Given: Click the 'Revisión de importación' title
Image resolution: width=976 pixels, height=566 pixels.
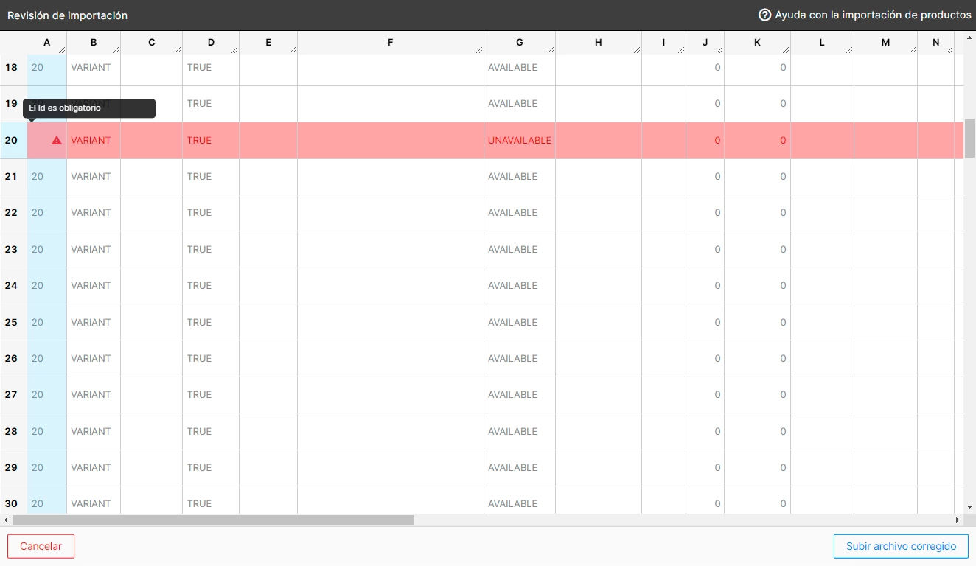Looking at the screenshot, I should 67,15.
